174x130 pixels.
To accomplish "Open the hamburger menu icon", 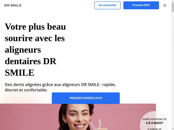I will tap(165, 5).
